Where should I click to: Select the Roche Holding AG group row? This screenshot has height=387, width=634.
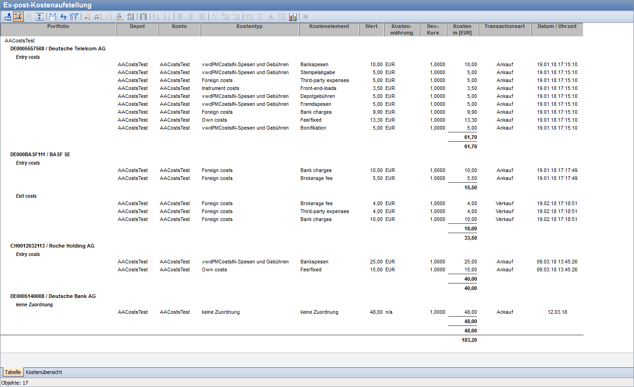(x=52, y=246)
